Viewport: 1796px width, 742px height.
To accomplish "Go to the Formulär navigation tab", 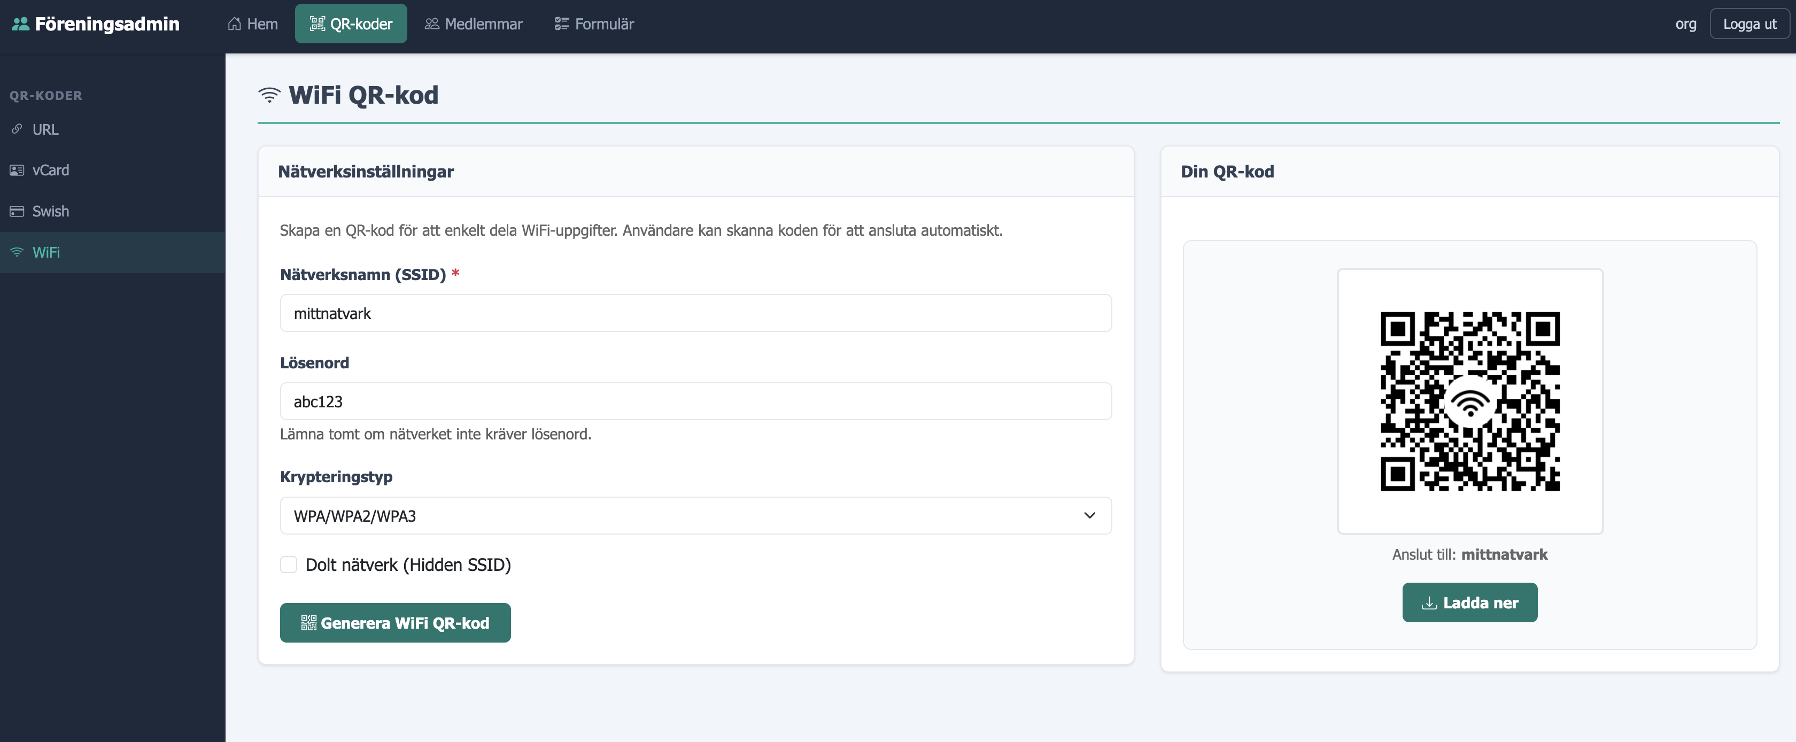I will point(594,25).
